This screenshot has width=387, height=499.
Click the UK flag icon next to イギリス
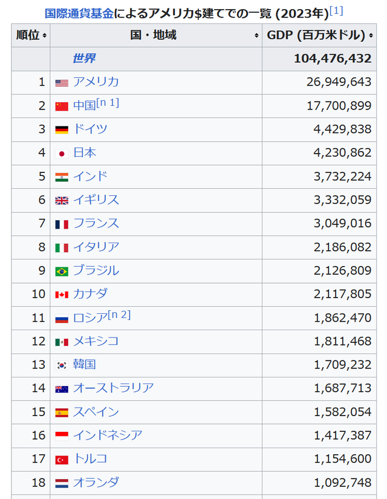click(61, 200)
